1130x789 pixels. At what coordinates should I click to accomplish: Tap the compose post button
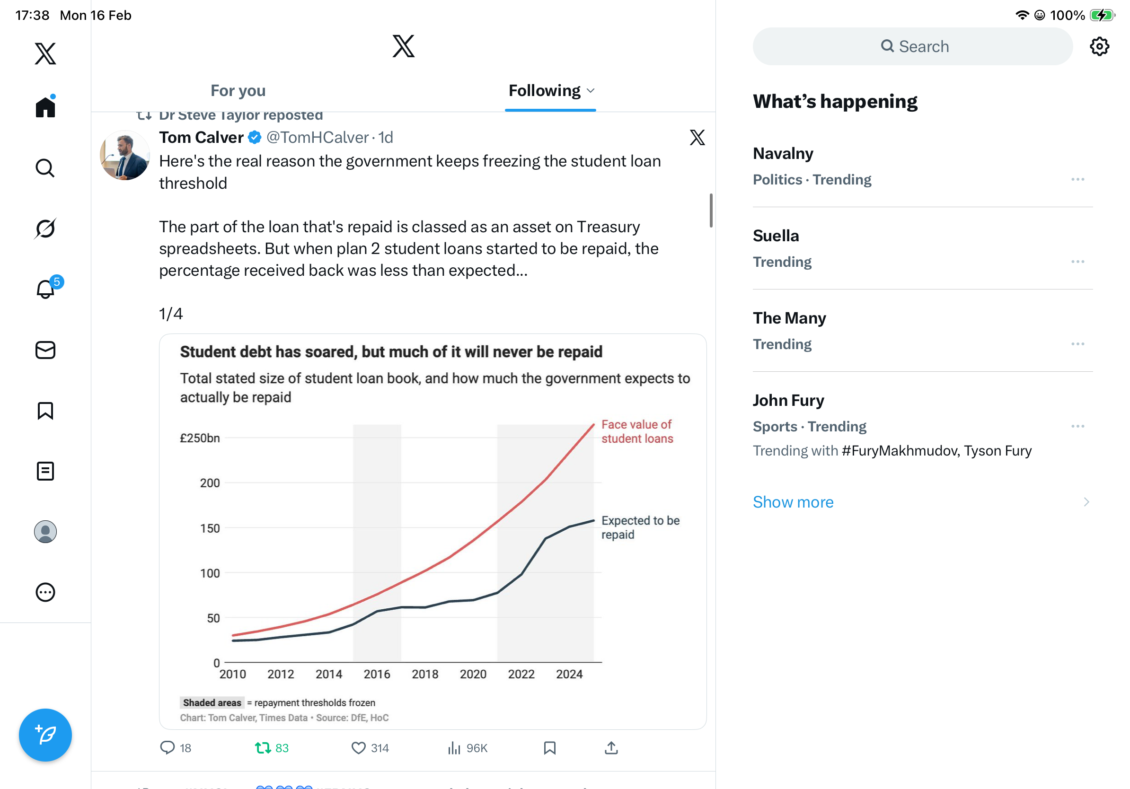45,735
